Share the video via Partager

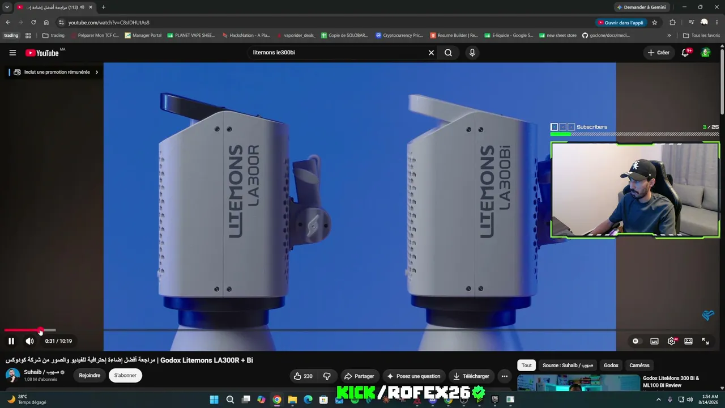click(359, 376)
